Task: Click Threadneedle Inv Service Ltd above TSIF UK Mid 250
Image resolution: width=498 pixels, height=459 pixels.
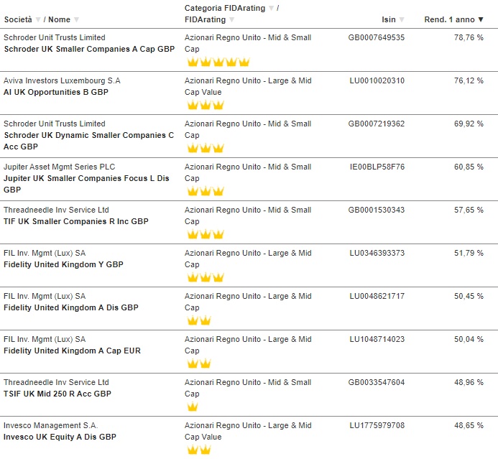Action: point(56,382)
